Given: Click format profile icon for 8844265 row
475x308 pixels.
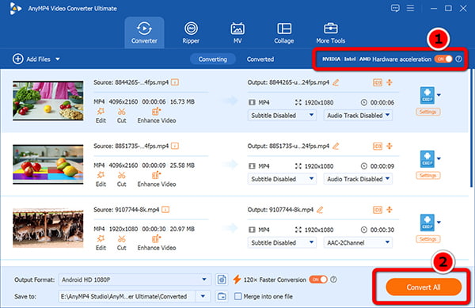Looking at the screenshot, I should 427,95.
